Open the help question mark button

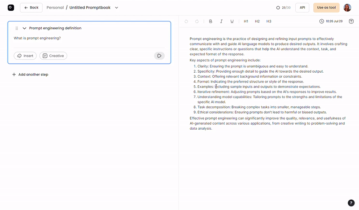click(351, 203)
